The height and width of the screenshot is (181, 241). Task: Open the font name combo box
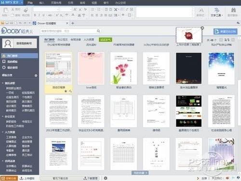pos(46,10)
